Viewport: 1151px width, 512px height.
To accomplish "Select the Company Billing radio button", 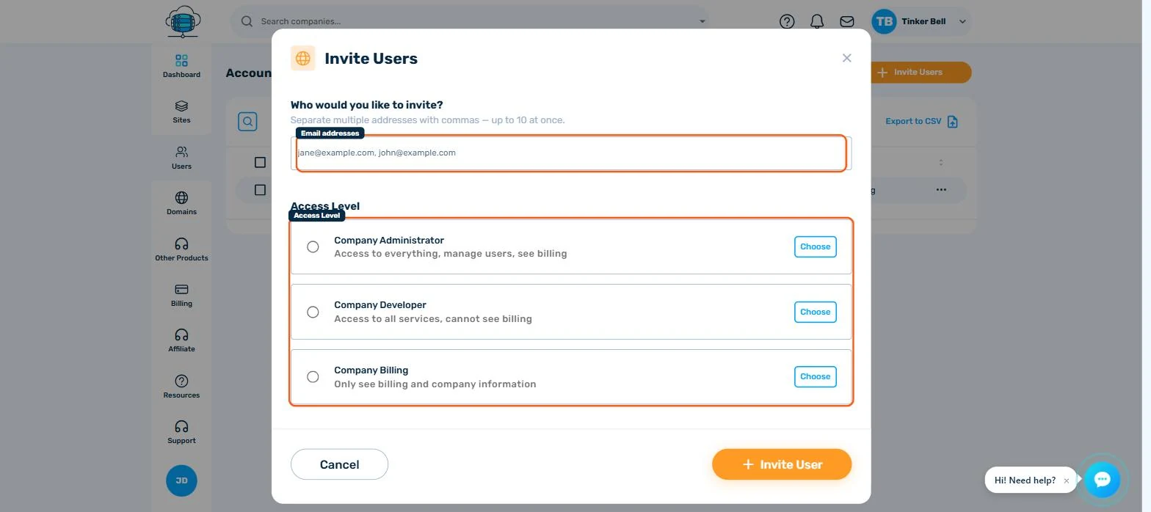I will click(x=313, y=376).
